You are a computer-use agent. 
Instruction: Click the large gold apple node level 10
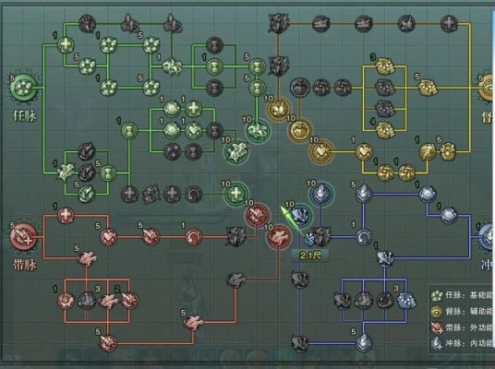(x=299, y=130)
